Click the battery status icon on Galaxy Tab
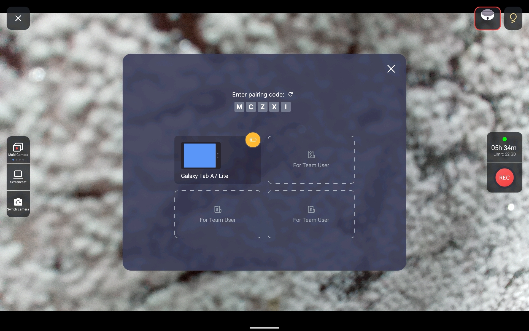This screenshot has height=331, width=529. pos(252,140)
